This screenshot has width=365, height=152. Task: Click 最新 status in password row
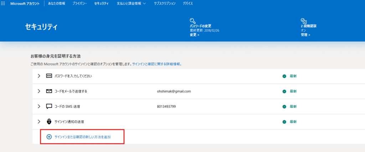[x=293, y=76]
